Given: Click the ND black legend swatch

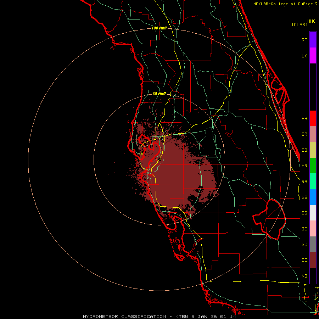Looking at the screenshot, I should point(313,276).
